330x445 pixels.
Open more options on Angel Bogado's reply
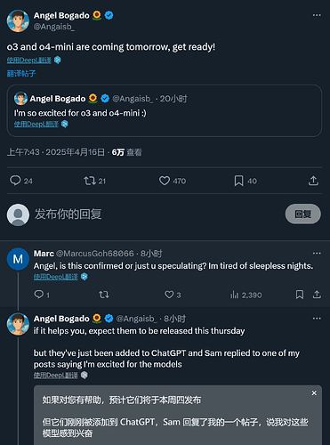[x=317, y=319]
